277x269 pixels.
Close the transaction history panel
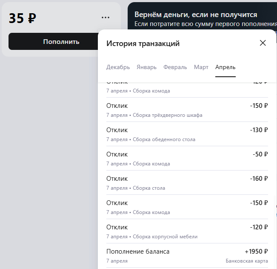[263, 43]
